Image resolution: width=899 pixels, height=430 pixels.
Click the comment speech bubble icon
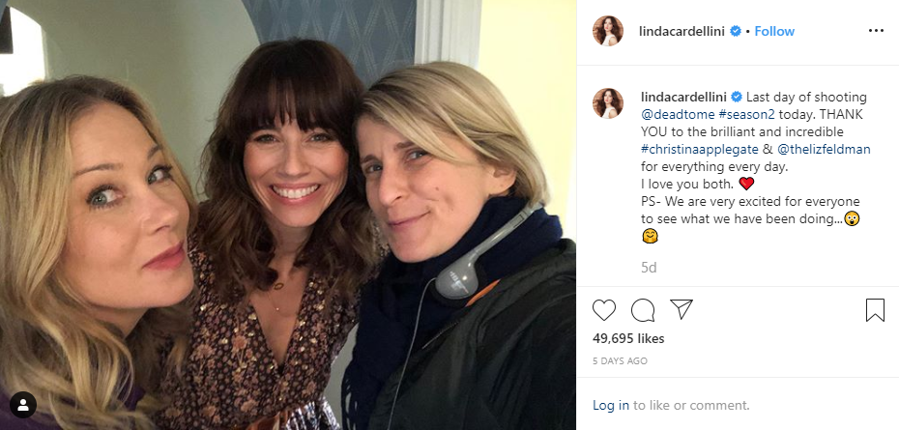643,310
